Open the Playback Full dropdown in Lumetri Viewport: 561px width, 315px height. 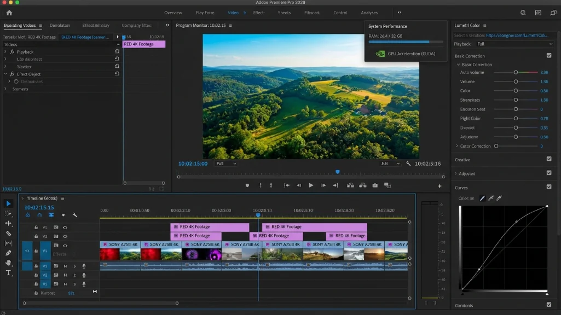[514, 44]
